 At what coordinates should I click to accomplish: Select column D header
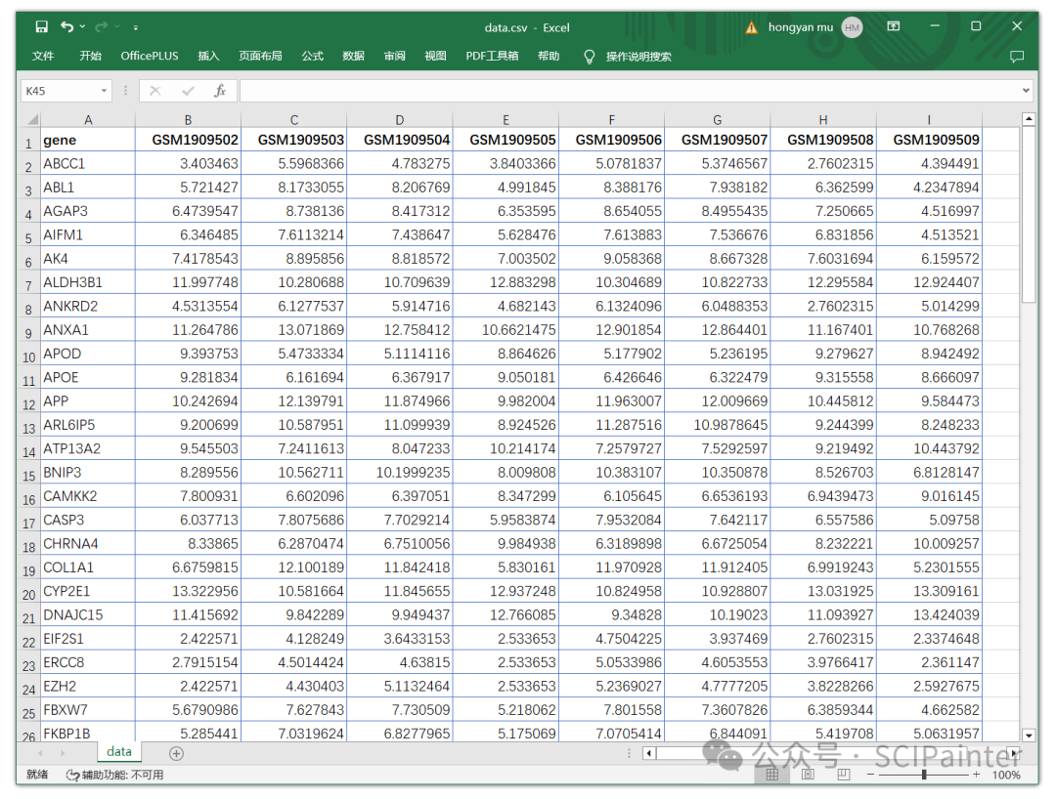(x=400, y=120)
